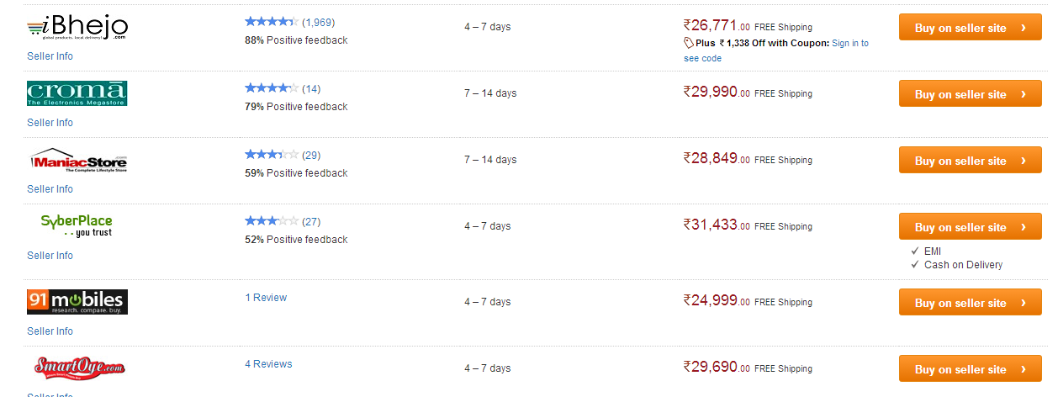This screenshot has width=1058, height=397.
Task: Buy on seller site for ₹24,999 offer
Action: [x=970, y=302]
